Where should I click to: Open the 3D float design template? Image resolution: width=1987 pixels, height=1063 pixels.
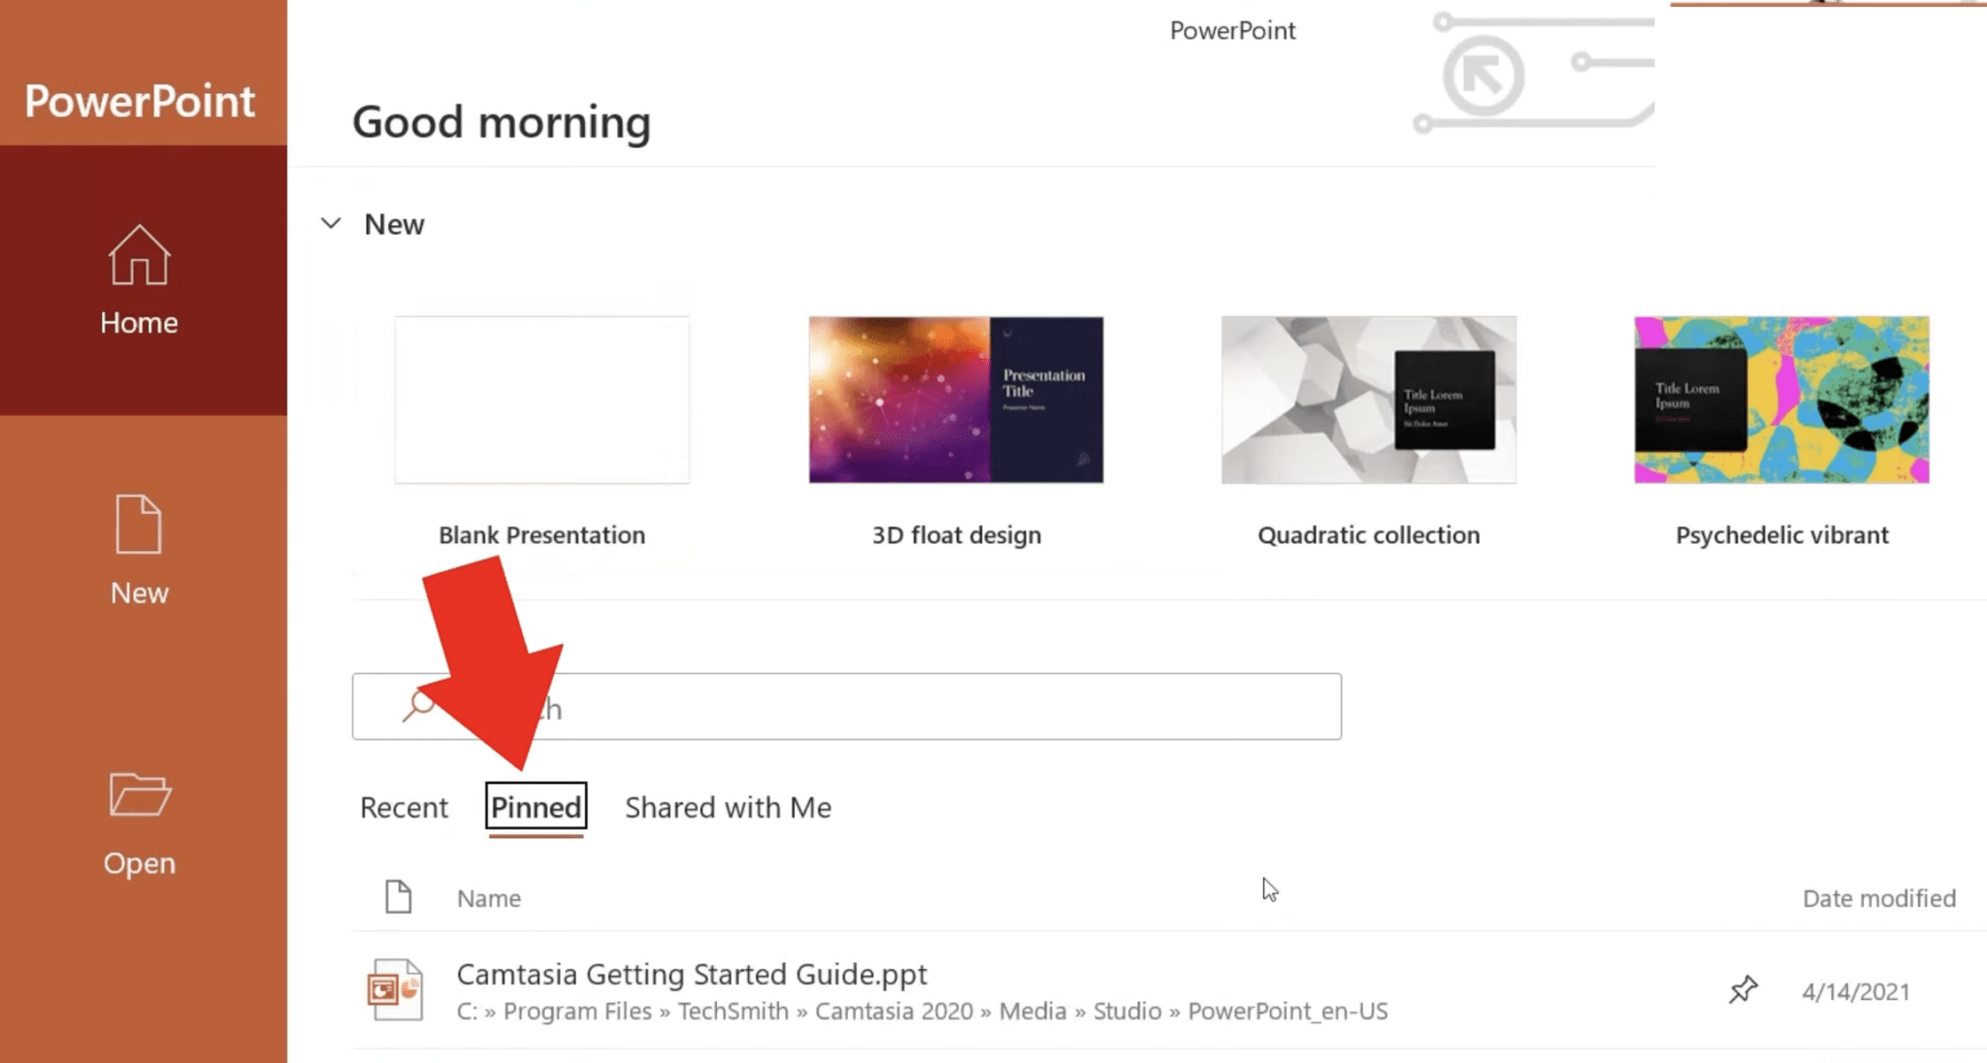[956, 400]
